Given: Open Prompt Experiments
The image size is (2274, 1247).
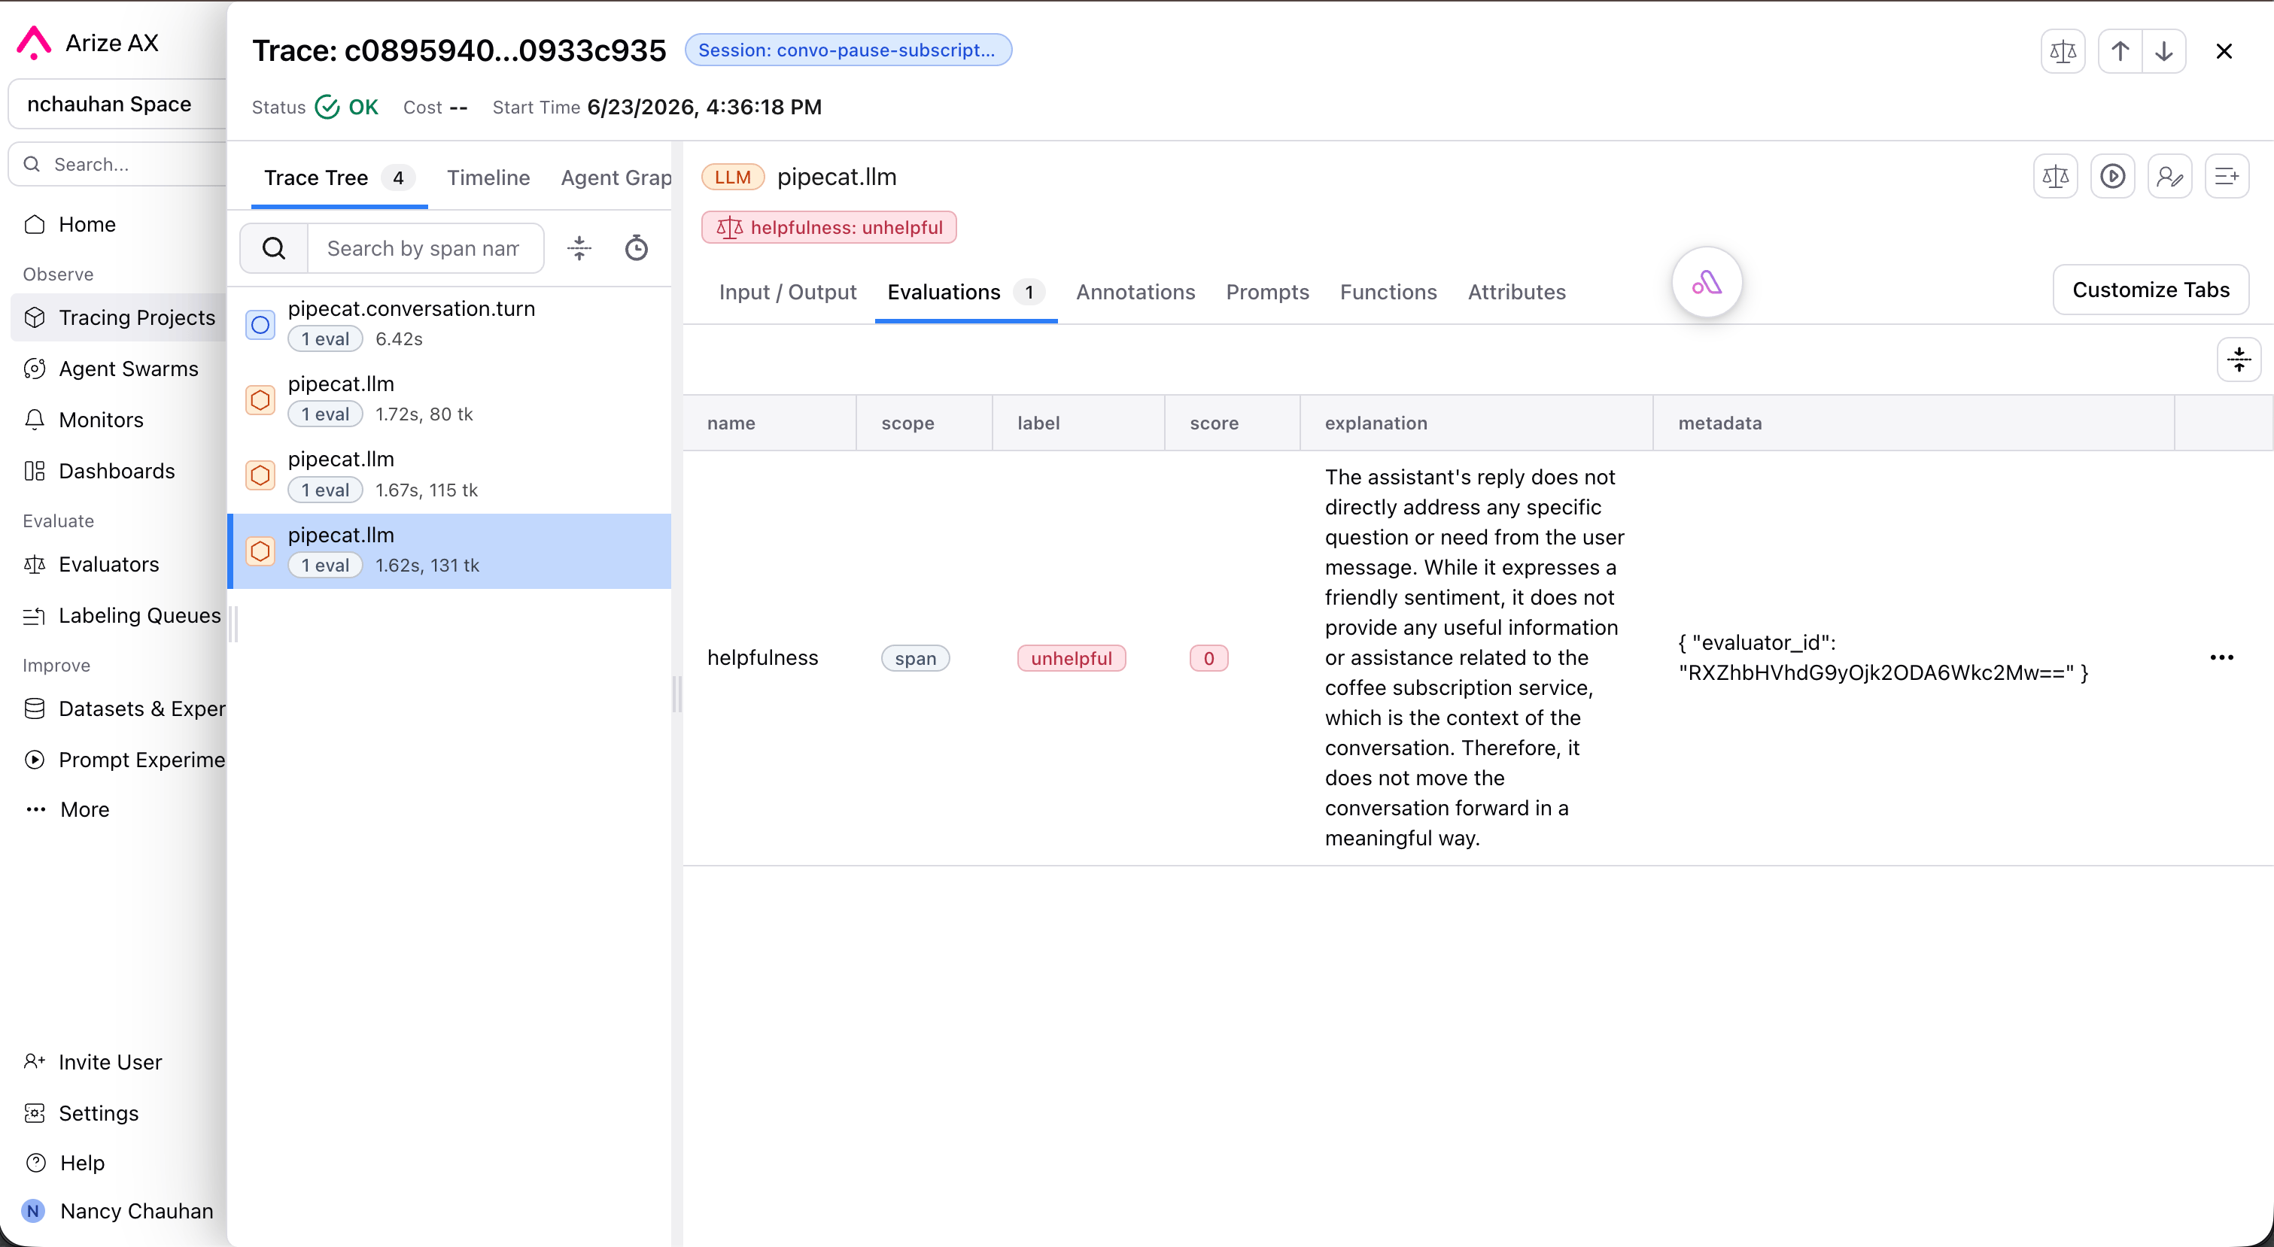Looking at the screenshot, I should 119,760.
